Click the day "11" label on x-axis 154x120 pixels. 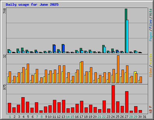(x=54, y=117)
